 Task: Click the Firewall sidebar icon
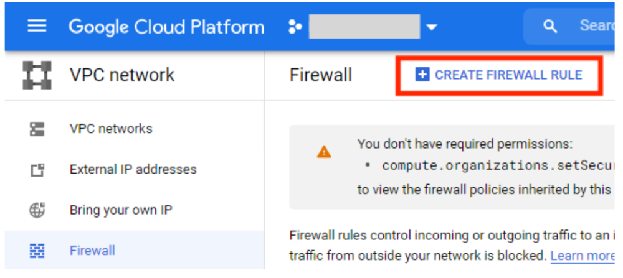point(37,251)
